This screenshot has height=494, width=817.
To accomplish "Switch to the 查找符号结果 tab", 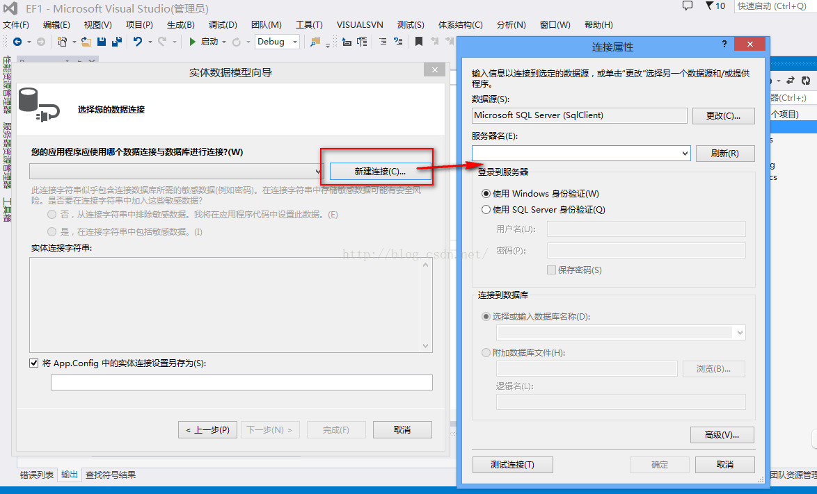I will [x=111, y=475].
